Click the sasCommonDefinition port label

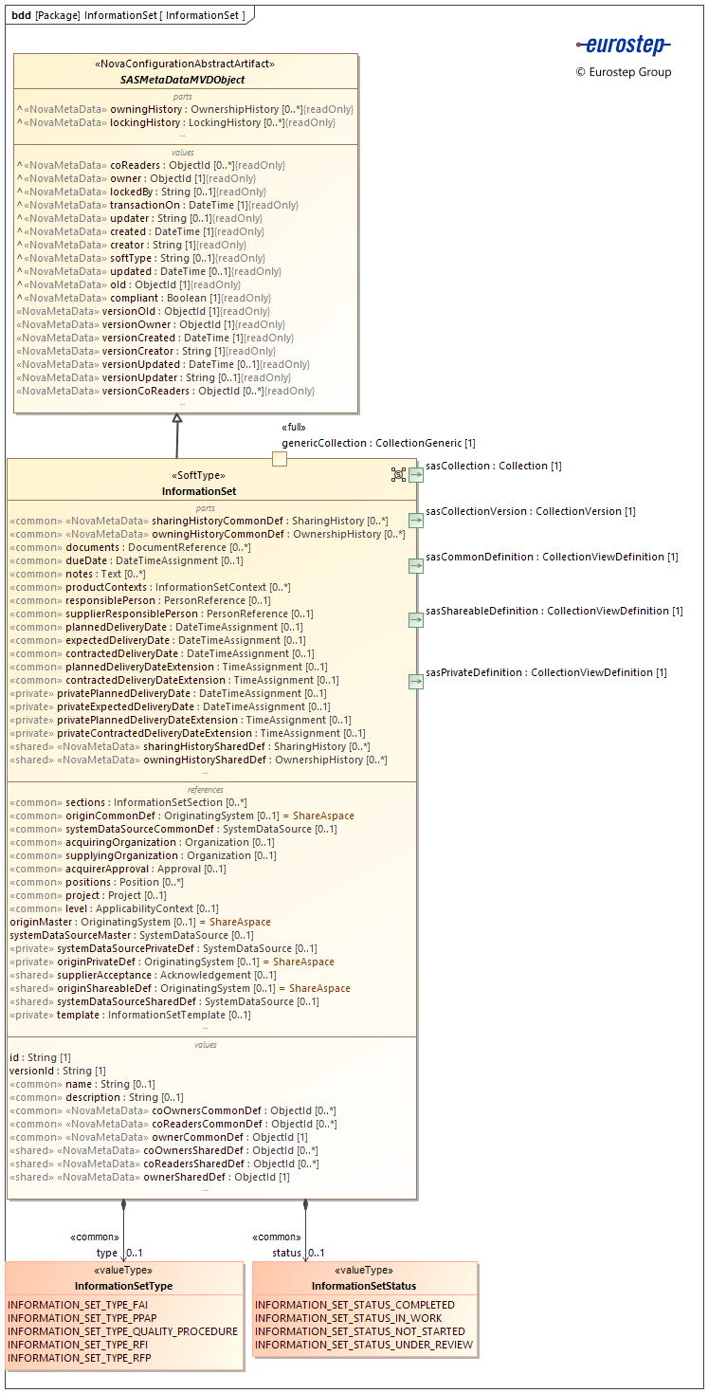point(552,557)
